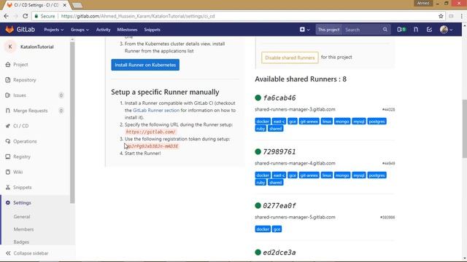467x262 pixels.
Task: Open Badges settings submenu
Action: (21, 242)
